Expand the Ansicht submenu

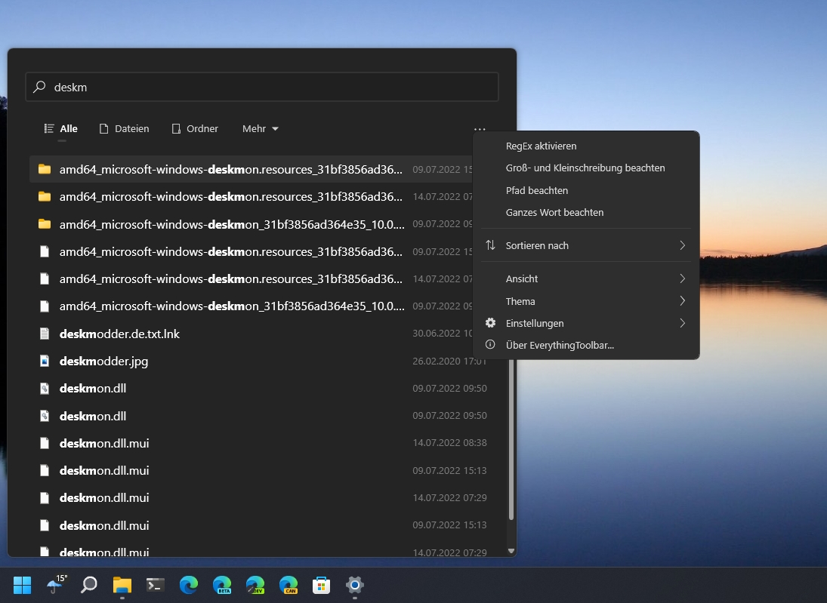586,278
